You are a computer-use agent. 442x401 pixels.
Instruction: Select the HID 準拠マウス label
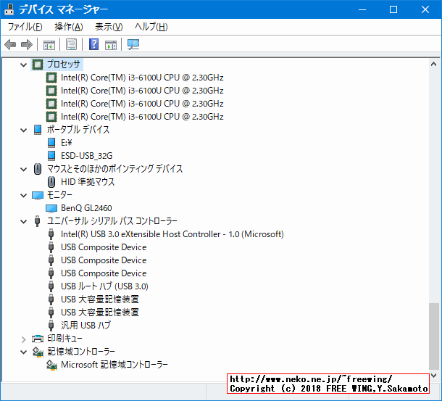point(88,182)
